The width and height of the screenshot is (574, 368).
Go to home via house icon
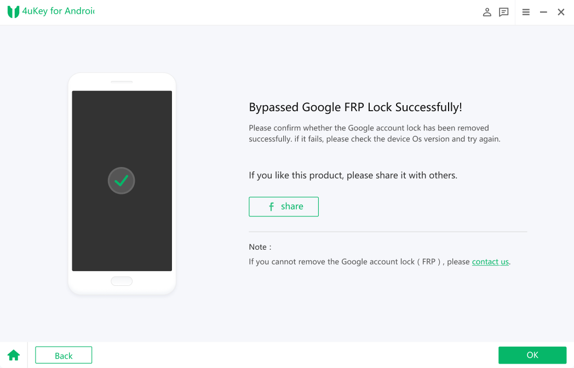(x=14, y=355)
